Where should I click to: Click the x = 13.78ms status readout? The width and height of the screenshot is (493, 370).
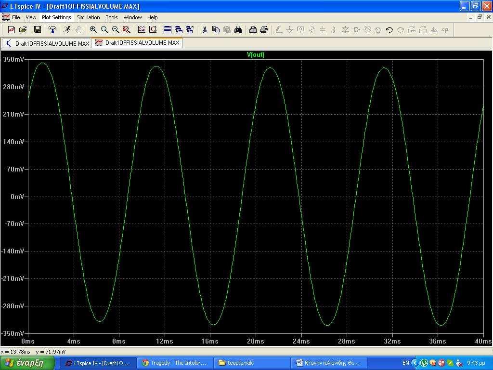pos(16,352)
